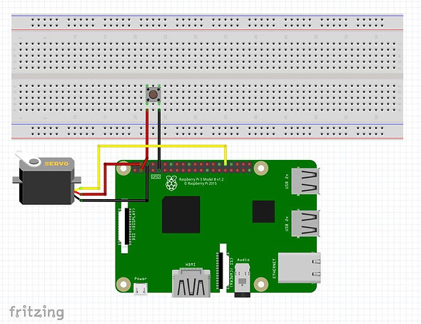The image size is (421, 324).
Task: Click the mounting hole near the Audio jack
Action: tap(260, 284)
